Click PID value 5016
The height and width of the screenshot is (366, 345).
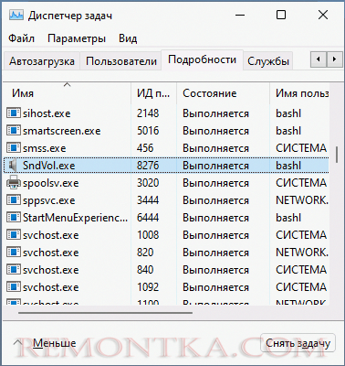tap(148, 131)
